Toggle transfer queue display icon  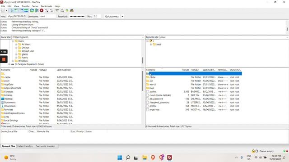pyautogui.click(x=26, y=10)
